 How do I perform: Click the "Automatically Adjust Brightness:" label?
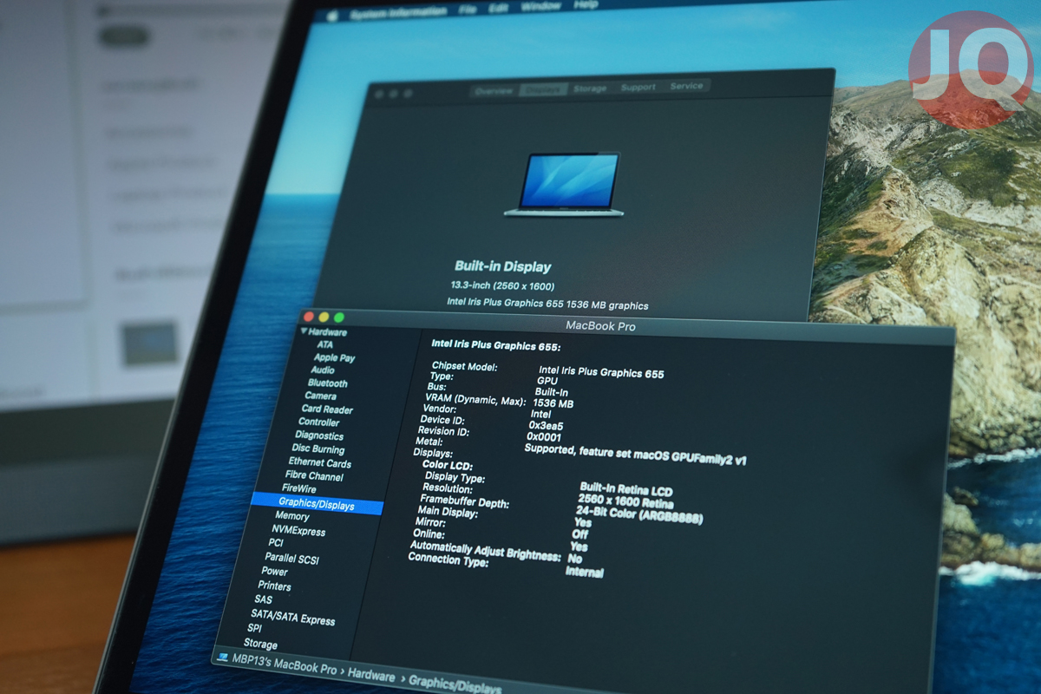[x=485, y=550]
